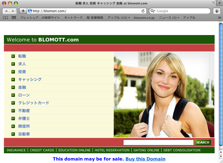Click the add bookmark plus button
223x163 pixels.
click(x=23, y=11)
